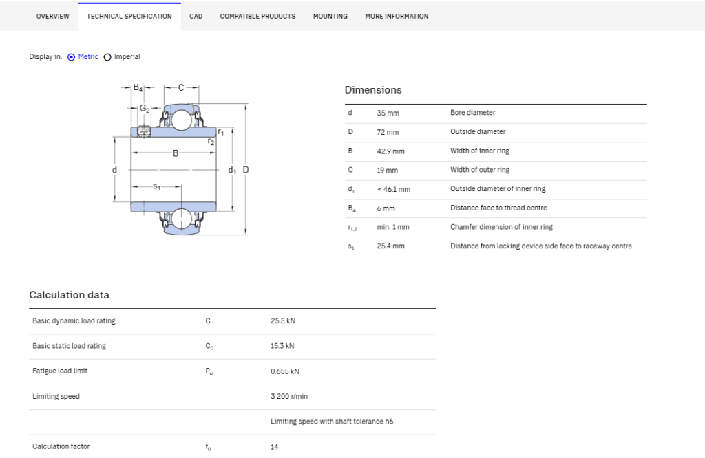Click the '25.5 kN' value
705x458 pixels.
click(283, 321)
